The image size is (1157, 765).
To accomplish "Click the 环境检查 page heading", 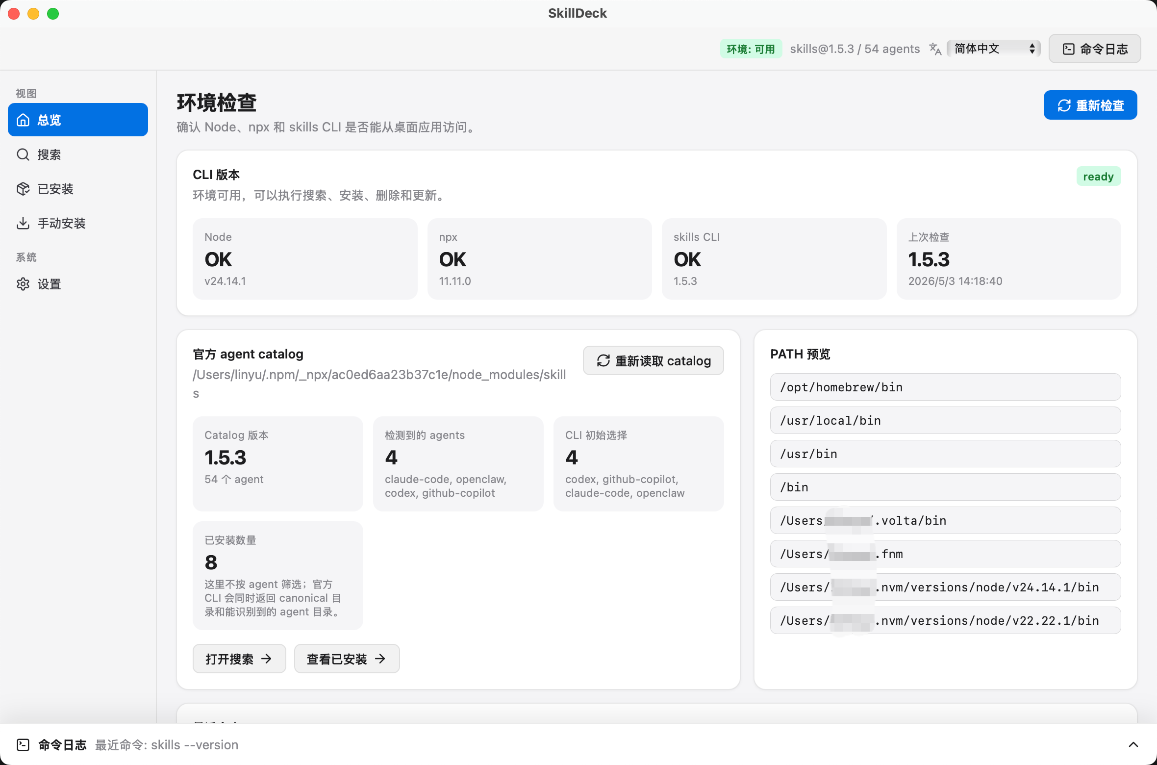I will coord(217,102).
